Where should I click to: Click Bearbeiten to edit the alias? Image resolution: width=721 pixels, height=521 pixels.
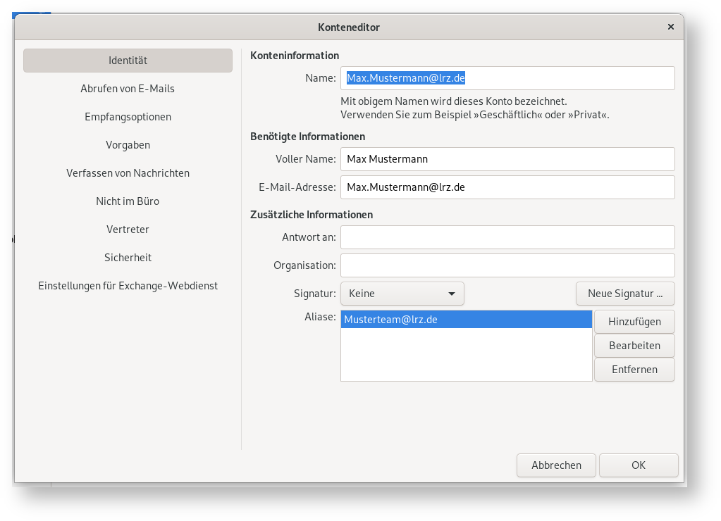(634, 346)
